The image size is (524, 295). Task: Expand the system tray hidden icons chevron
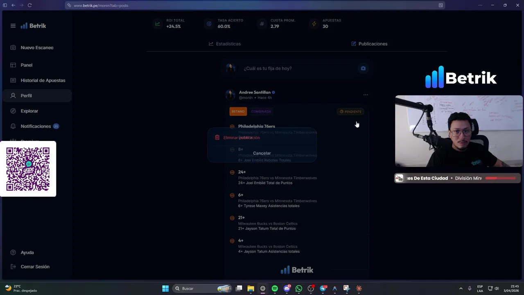[461, 288]
